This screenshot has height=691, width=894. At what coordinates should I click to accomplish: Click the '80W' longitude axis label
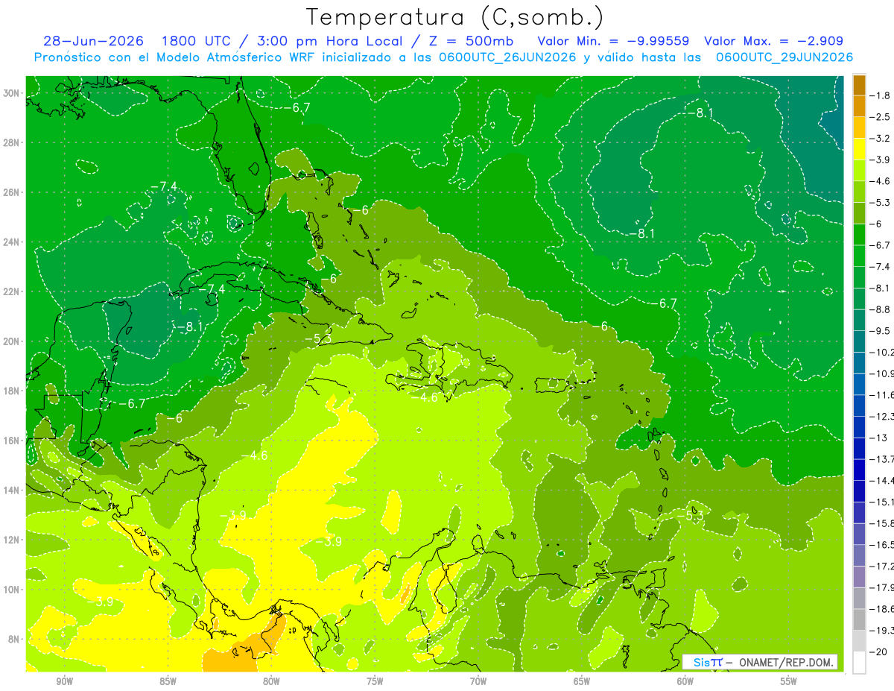coord(271,681)
